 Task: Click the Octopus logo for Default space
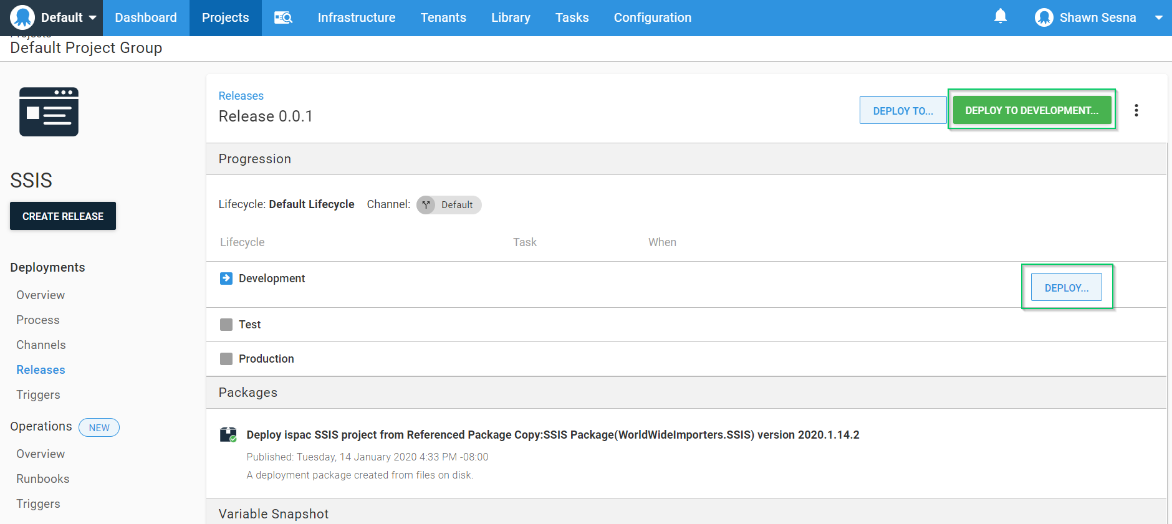coord(22,17)
